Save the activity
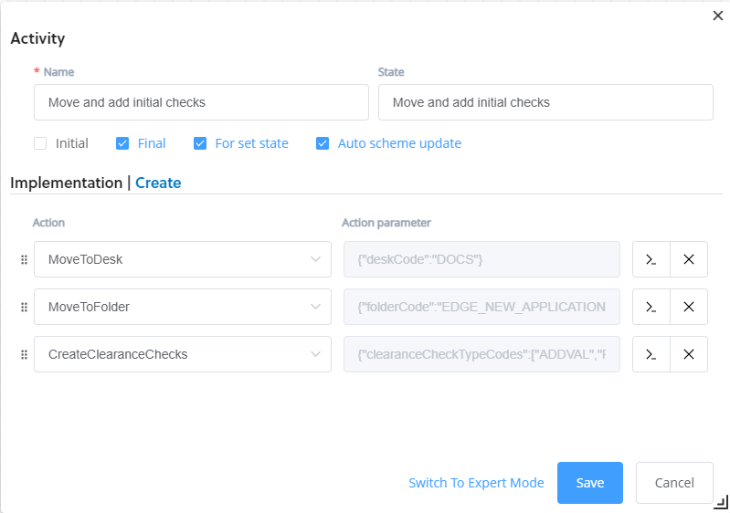The height and width of the screenshot is (513, 730). 590,483
